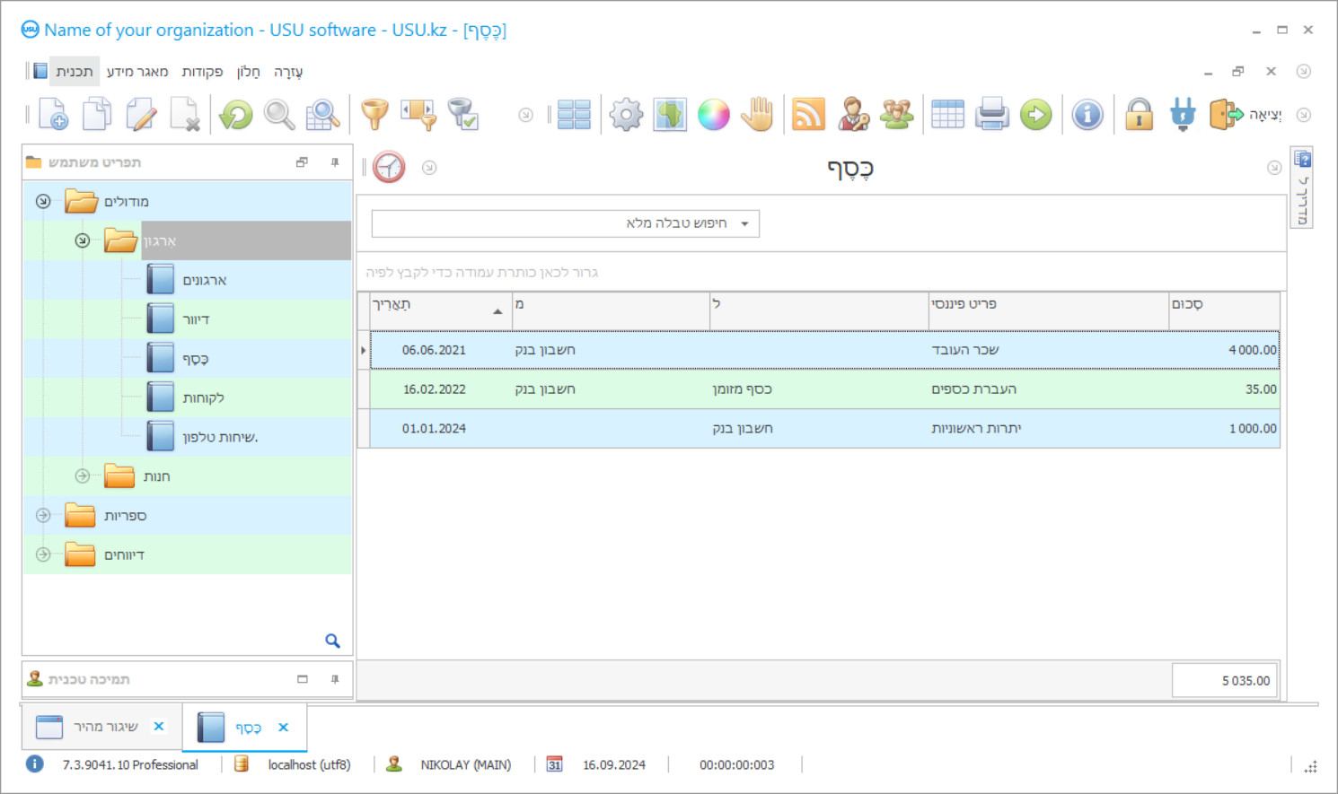1338x794 pixels.
Task: Click the refresh green arrow toolbar icon
Action: [x=236, y=115]
